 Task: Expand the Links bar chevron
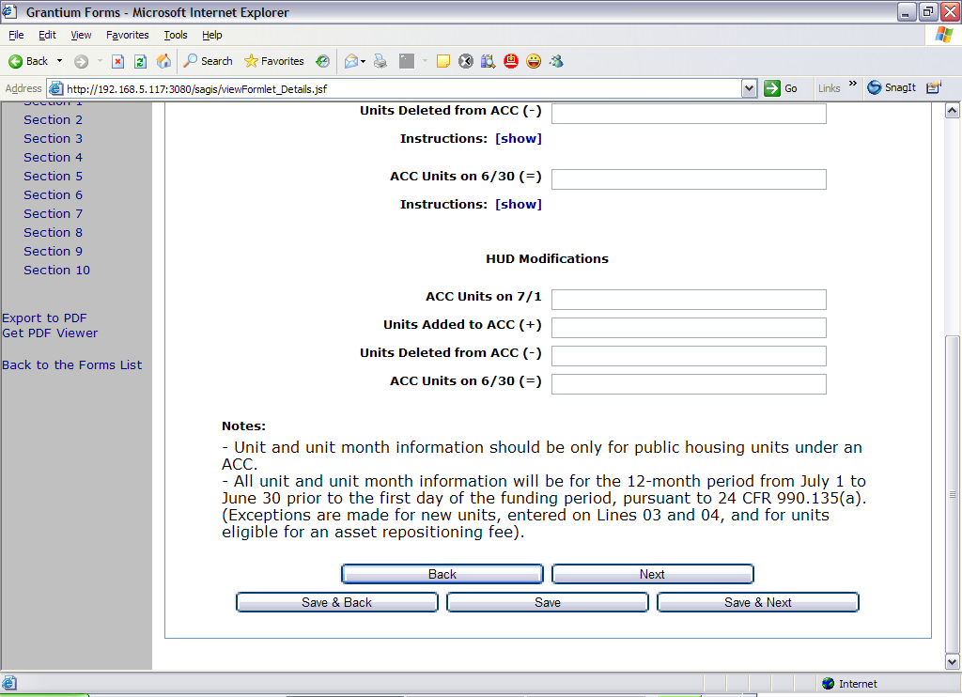click(853, 85)
